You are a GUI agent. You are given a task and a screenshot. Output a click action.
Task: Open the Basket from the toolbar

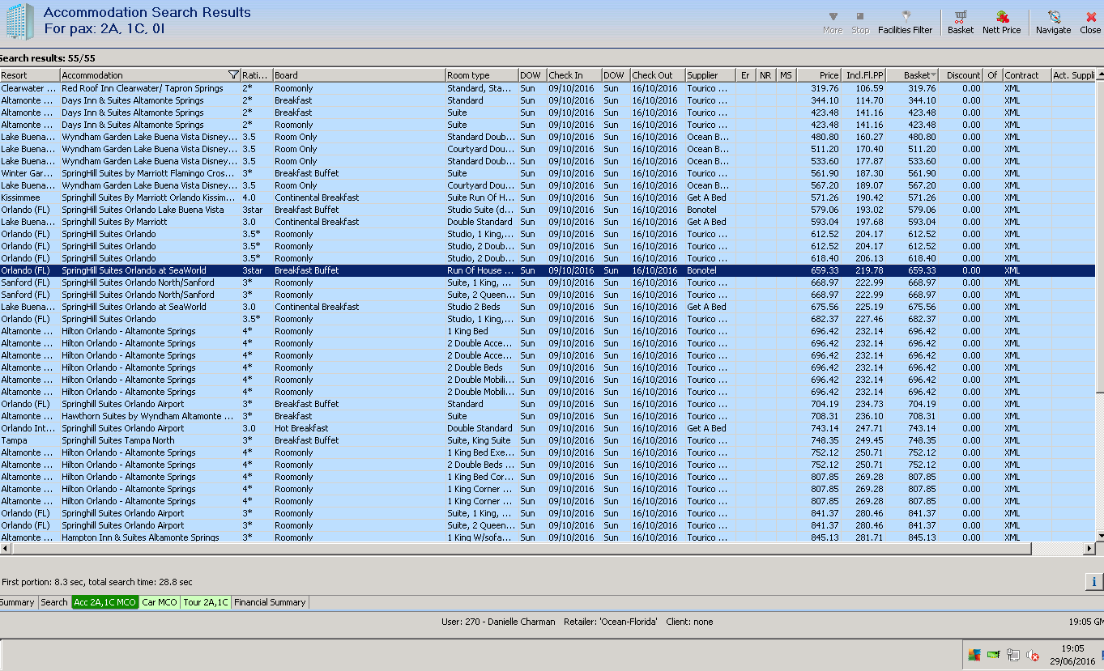(x=961, y=22)
